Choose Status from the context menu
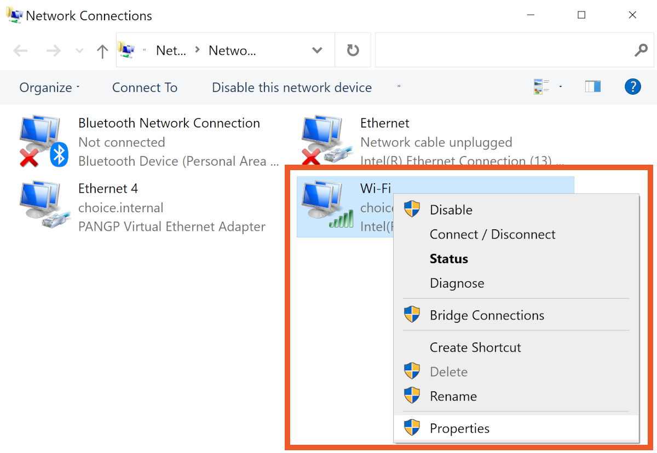657x453 pixels. (448, 259)
